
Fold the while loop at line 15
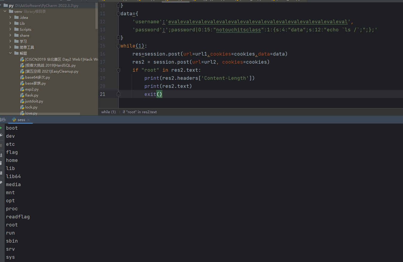118,46
